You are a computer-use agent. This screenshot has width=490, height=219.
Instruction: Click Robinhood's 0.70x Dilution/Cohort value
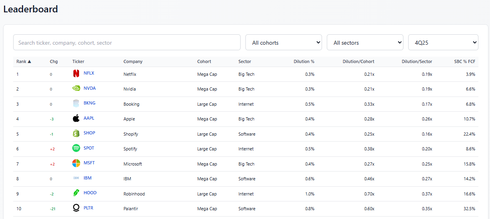[369, 194]
